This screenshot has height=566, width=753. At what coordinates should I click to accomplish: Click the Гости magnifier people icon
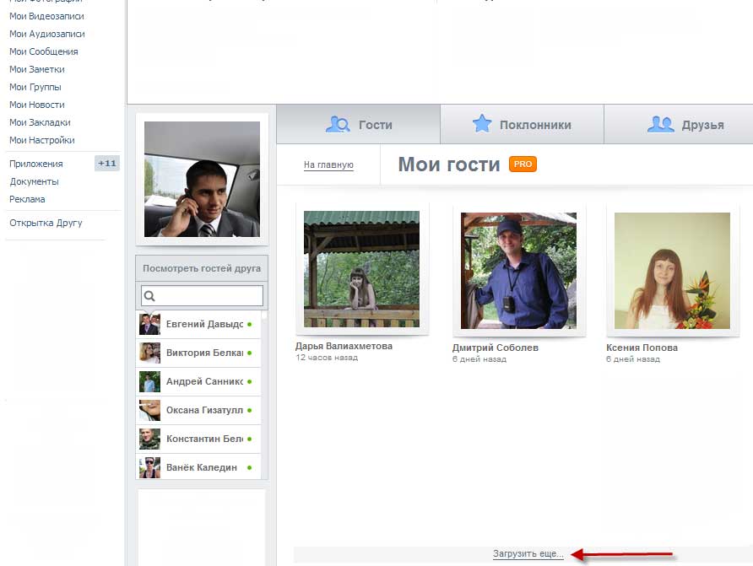[338, 124]
